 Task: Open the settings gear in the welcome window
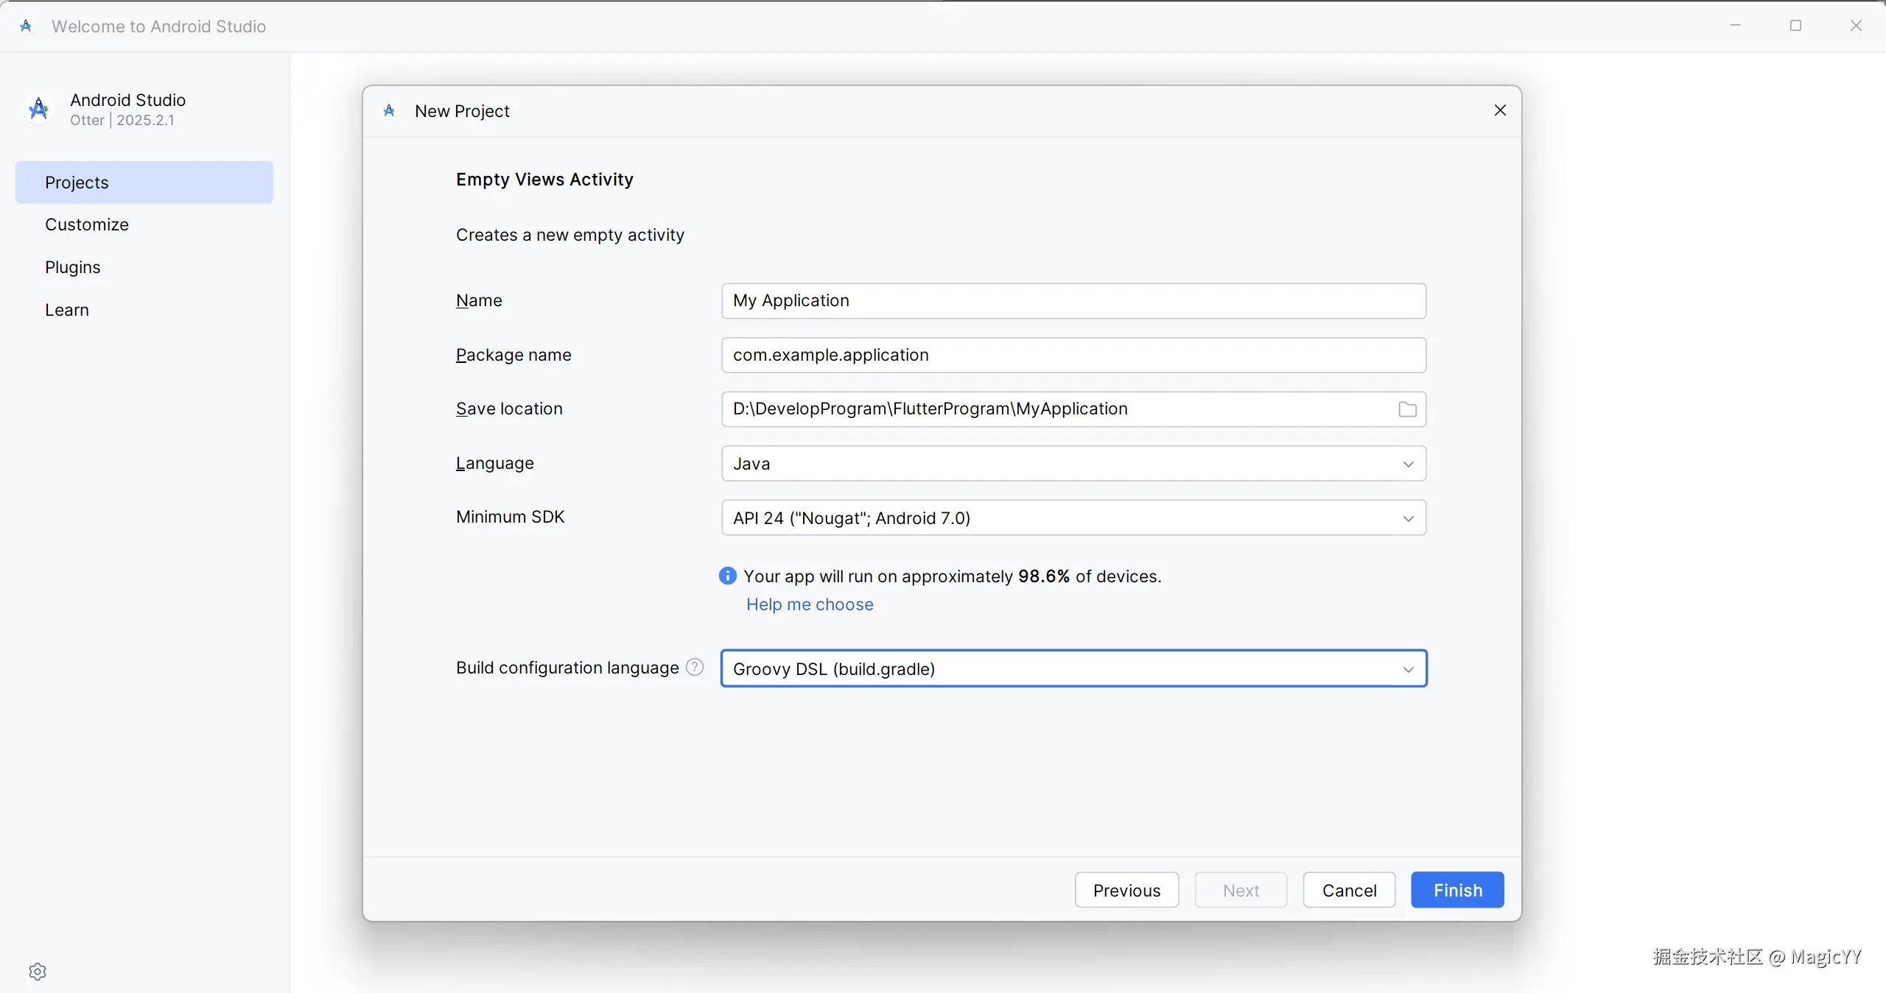coord(38,971)
